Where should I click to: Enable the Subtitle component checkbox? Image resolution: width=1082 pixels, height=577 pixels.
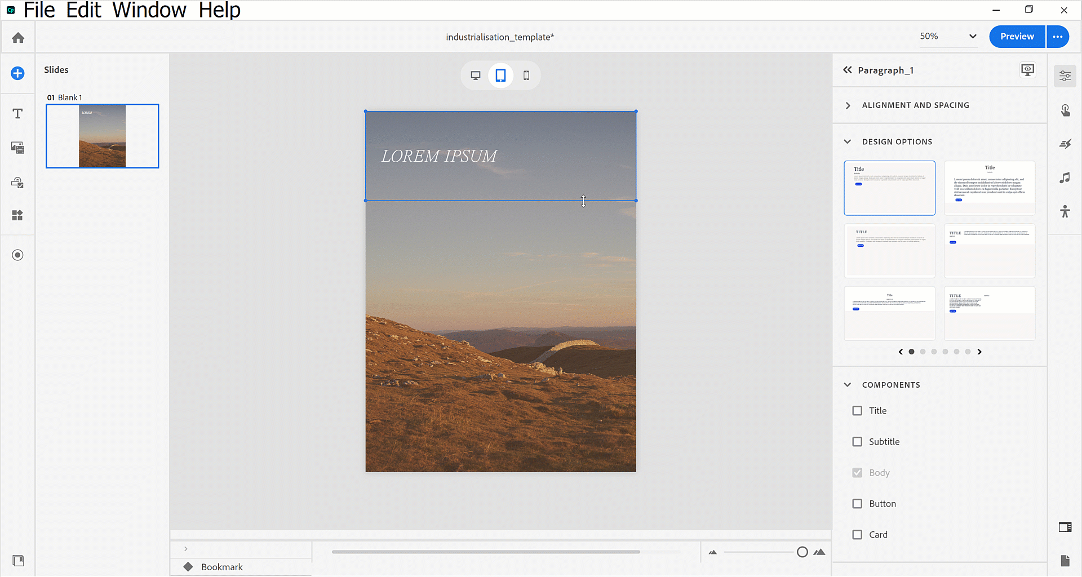coord(857,442)
